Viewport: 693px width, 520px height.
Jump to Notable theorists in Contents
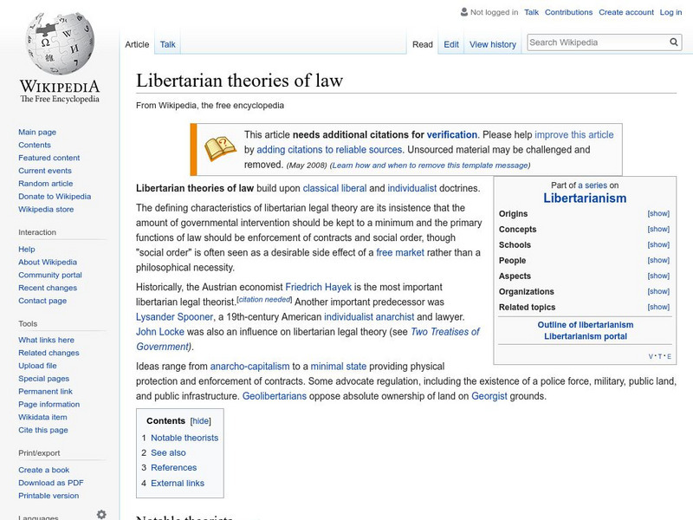click(185, 438)
